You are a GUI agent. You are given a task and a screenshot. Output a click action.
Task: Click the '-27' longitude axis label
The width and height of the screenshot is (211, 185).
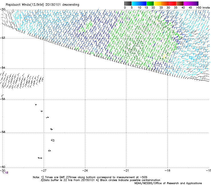point(44,170)
